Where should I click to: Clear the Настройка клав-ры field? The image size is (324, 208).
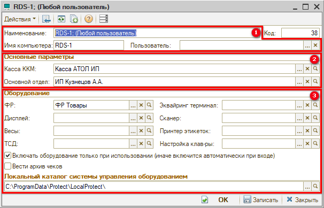(307, 144)
